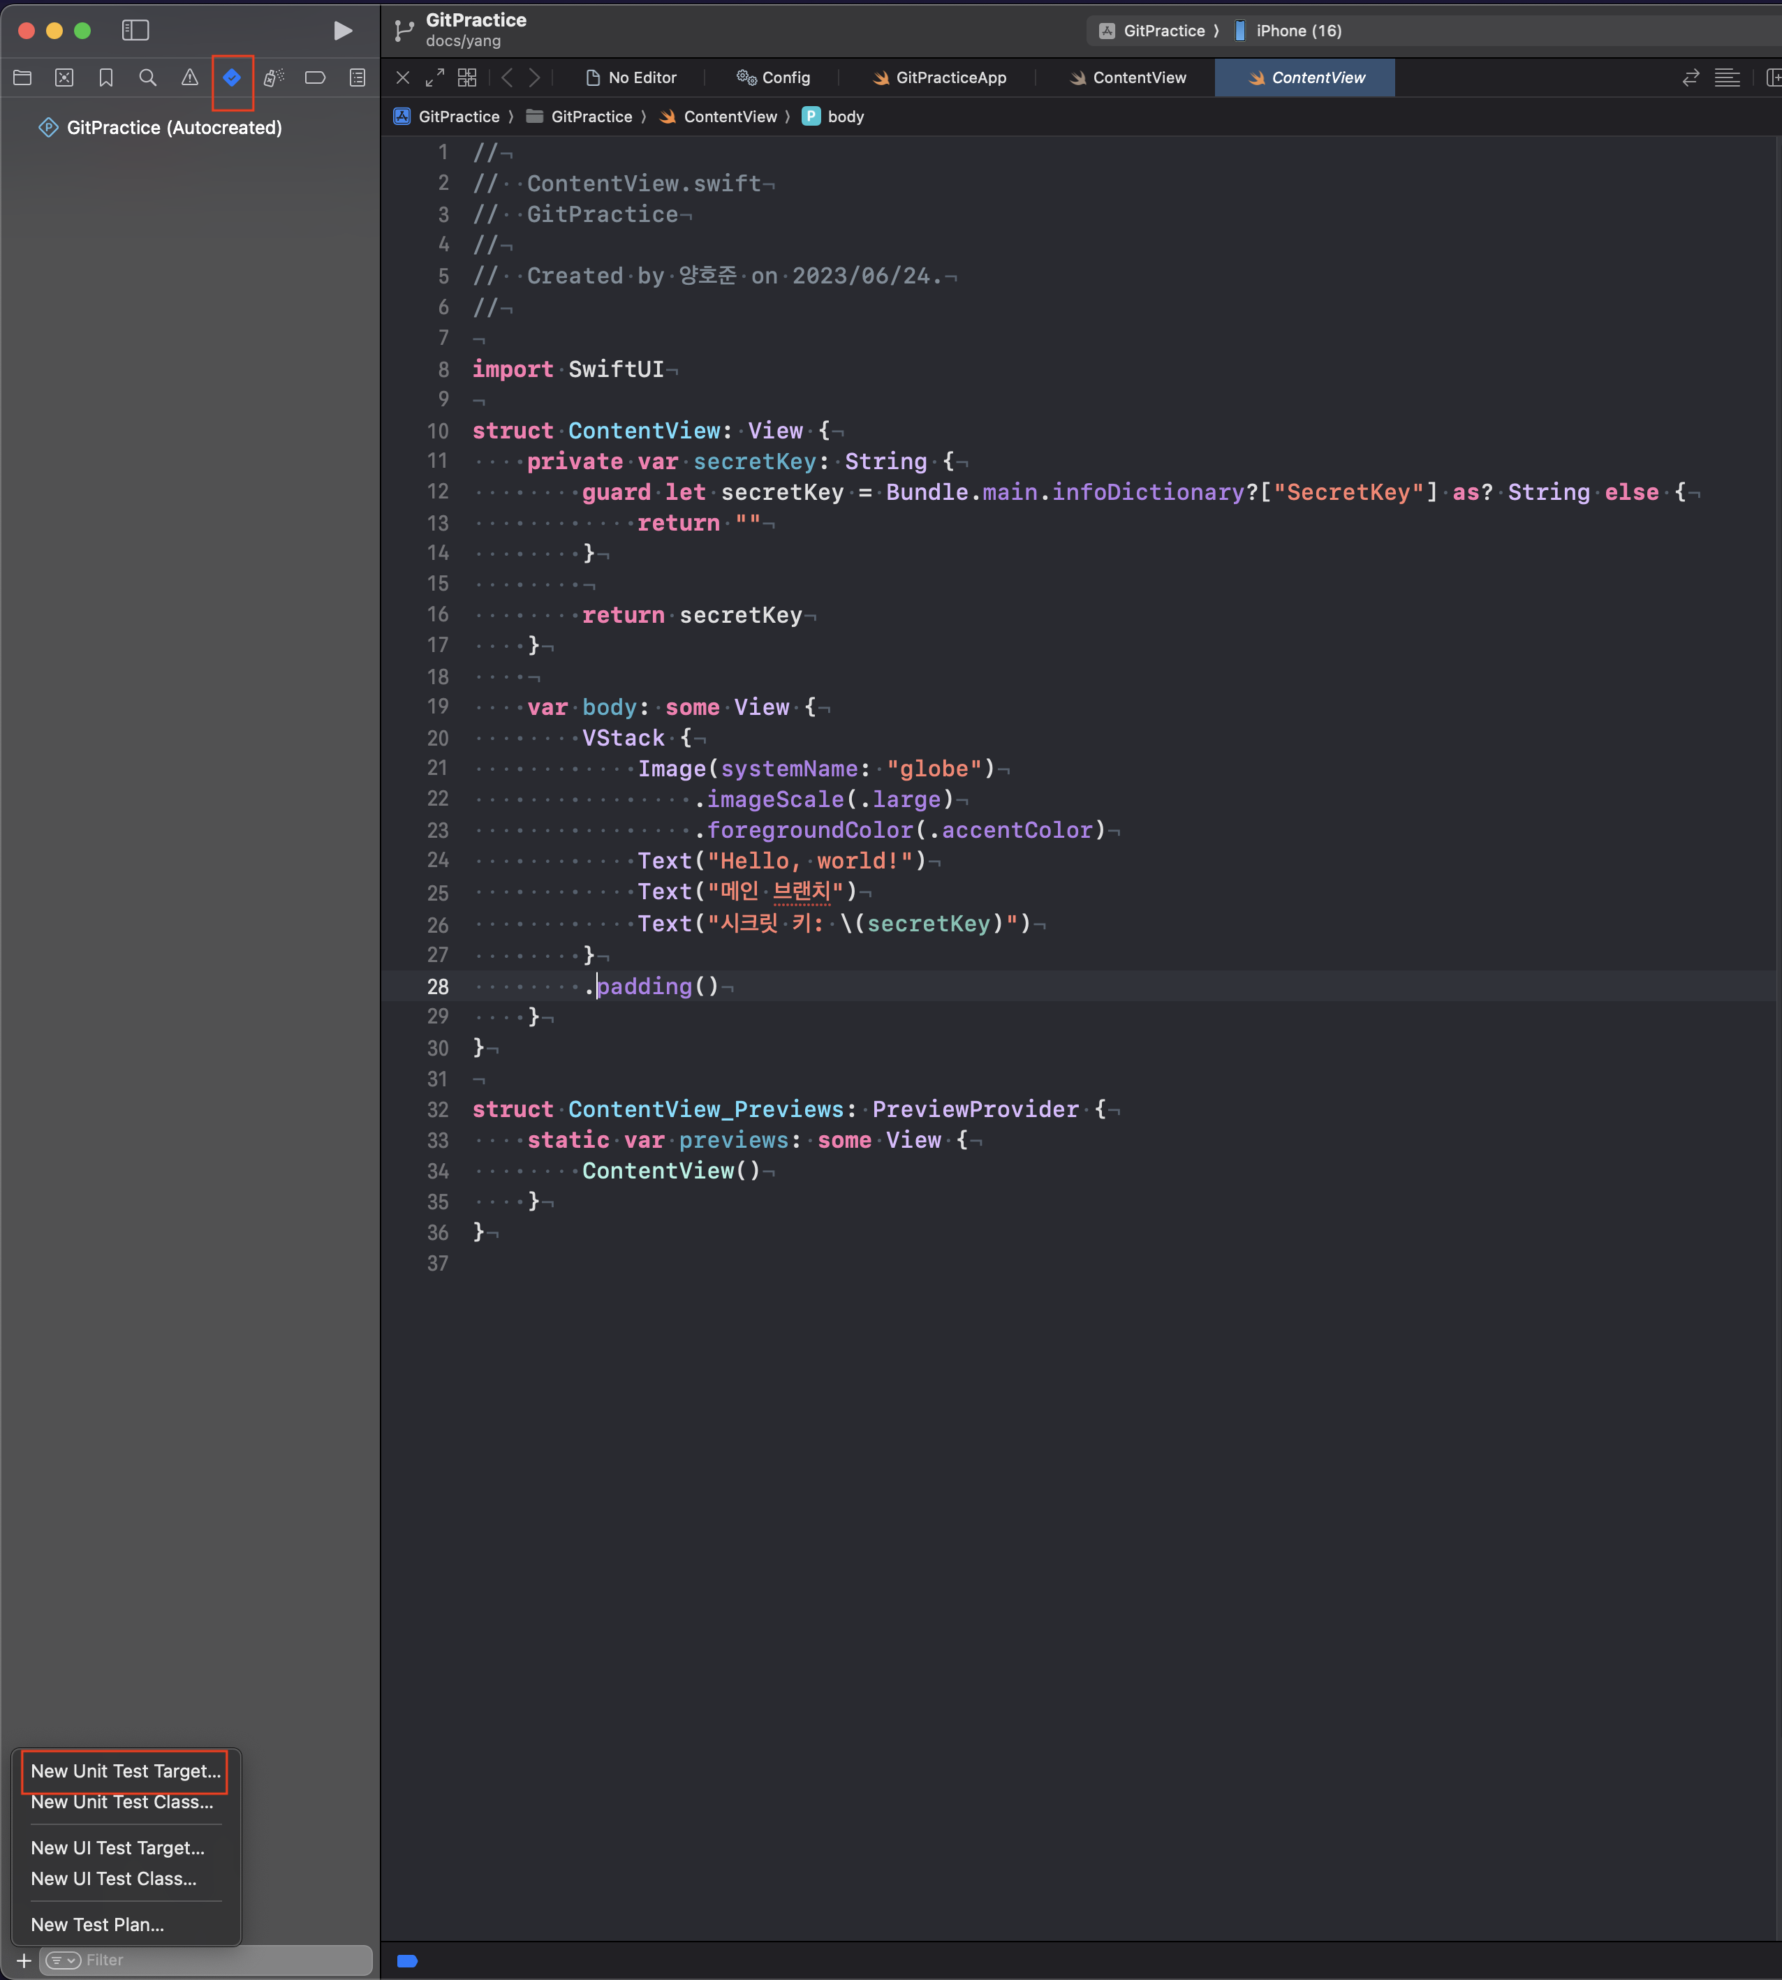Show the Bookmark navigator
The height and width of the screenshot is (1980, 1782).
pyautogui.click(x=105, y=77)
